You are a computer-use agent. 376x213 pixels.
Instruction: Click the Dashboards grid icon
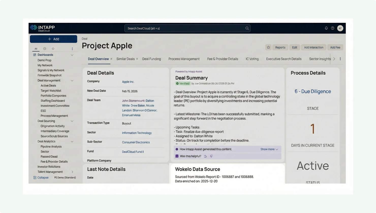(x=35, y=55)
